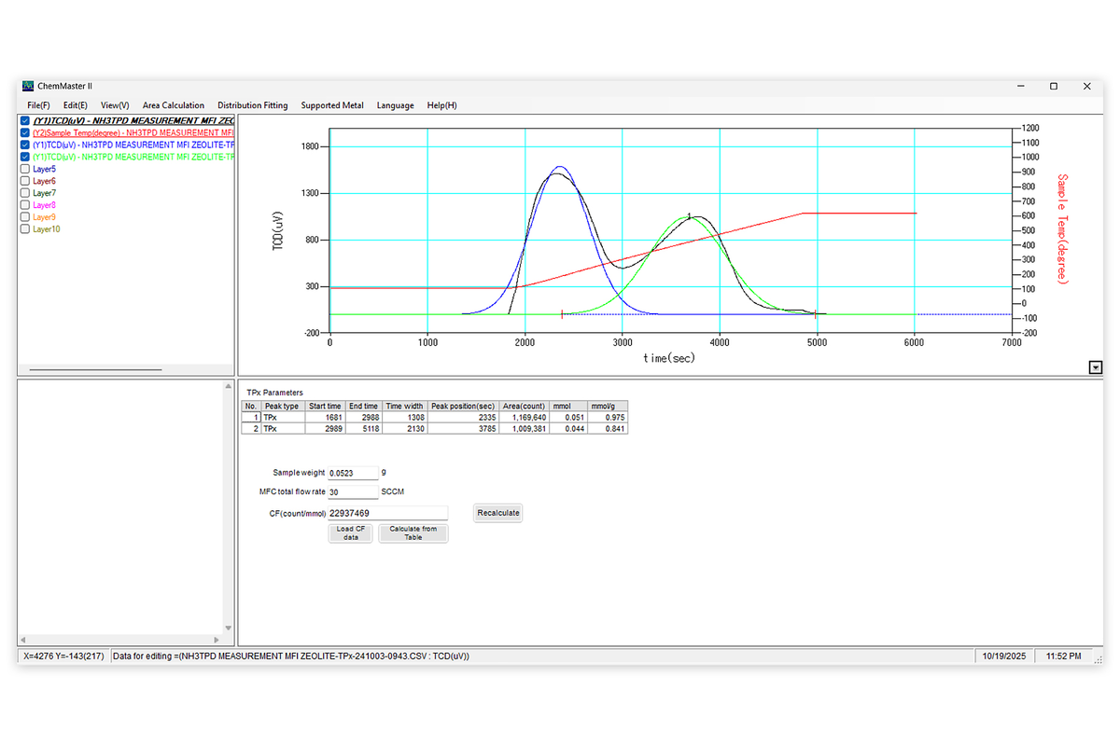This screenshot has width=1120, height=746.
Task: Hide the green TCD fitted curve layer
Action: click(x=25, y=158)
